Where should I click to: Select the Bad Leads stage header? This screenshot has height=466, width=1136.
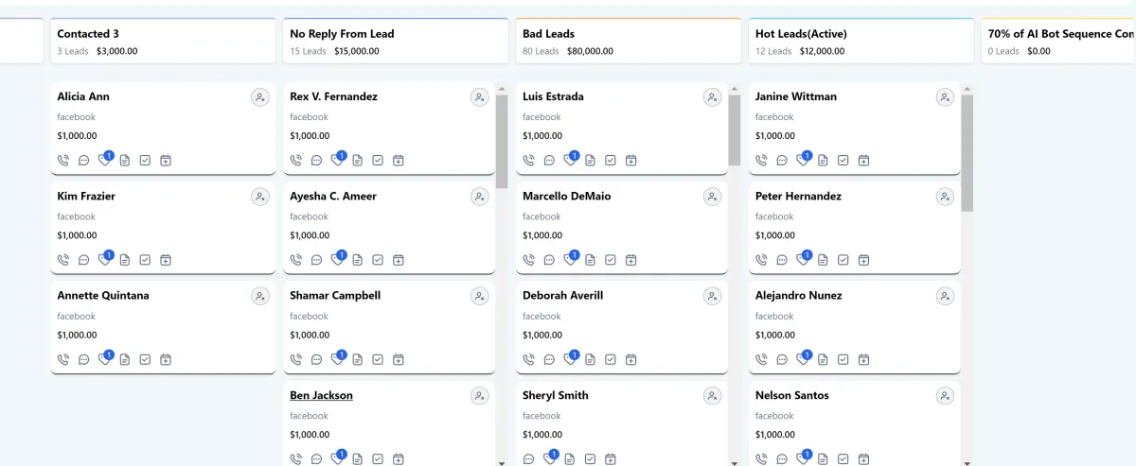pos(628,42)
